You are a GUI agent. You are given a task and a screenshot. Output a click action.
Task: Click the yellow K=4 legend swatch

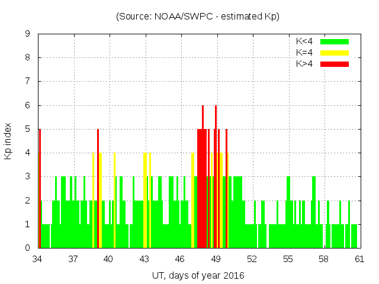tap(335, 53)
